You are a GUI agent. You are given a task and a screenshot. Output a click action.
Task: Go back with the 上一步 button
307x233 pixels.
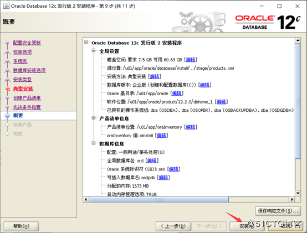click(x=173, y=226)
